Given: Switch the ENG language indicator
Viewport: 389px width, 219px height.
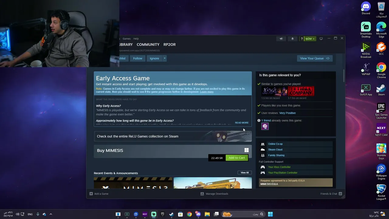Looking at the screenshot, I should tap(30, 214).
